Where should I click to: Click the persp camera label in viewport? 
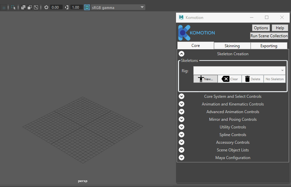(x=83, y=181)
